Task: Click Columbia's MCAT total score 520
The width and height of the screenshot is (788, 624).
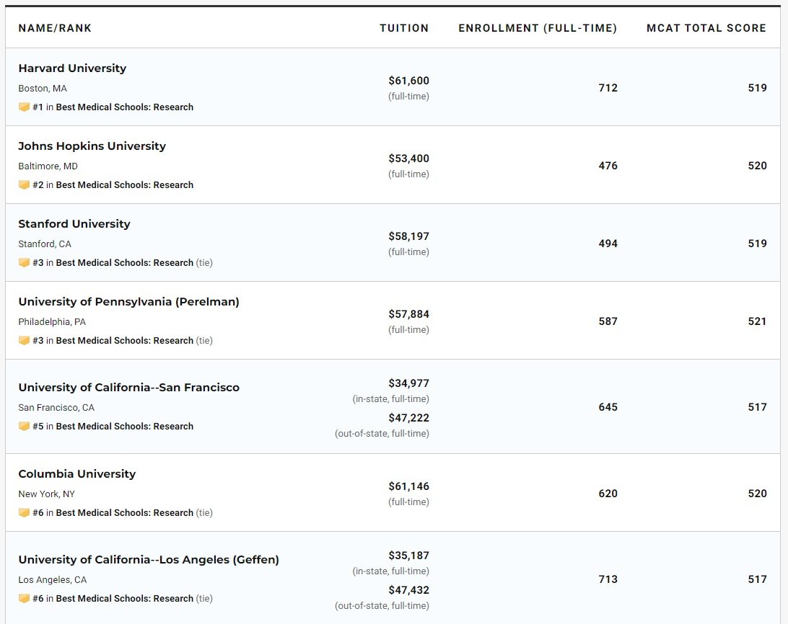Action: pyautogui.click(x=758, y=494)
